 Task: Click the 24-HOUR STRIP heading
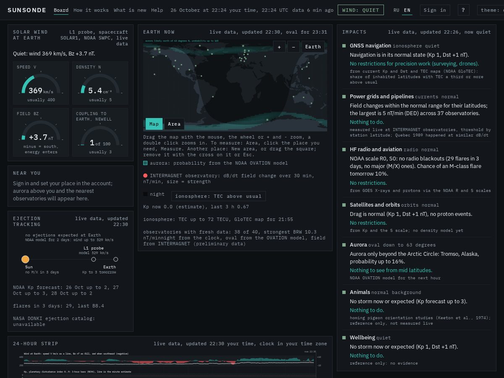point(36,344)
